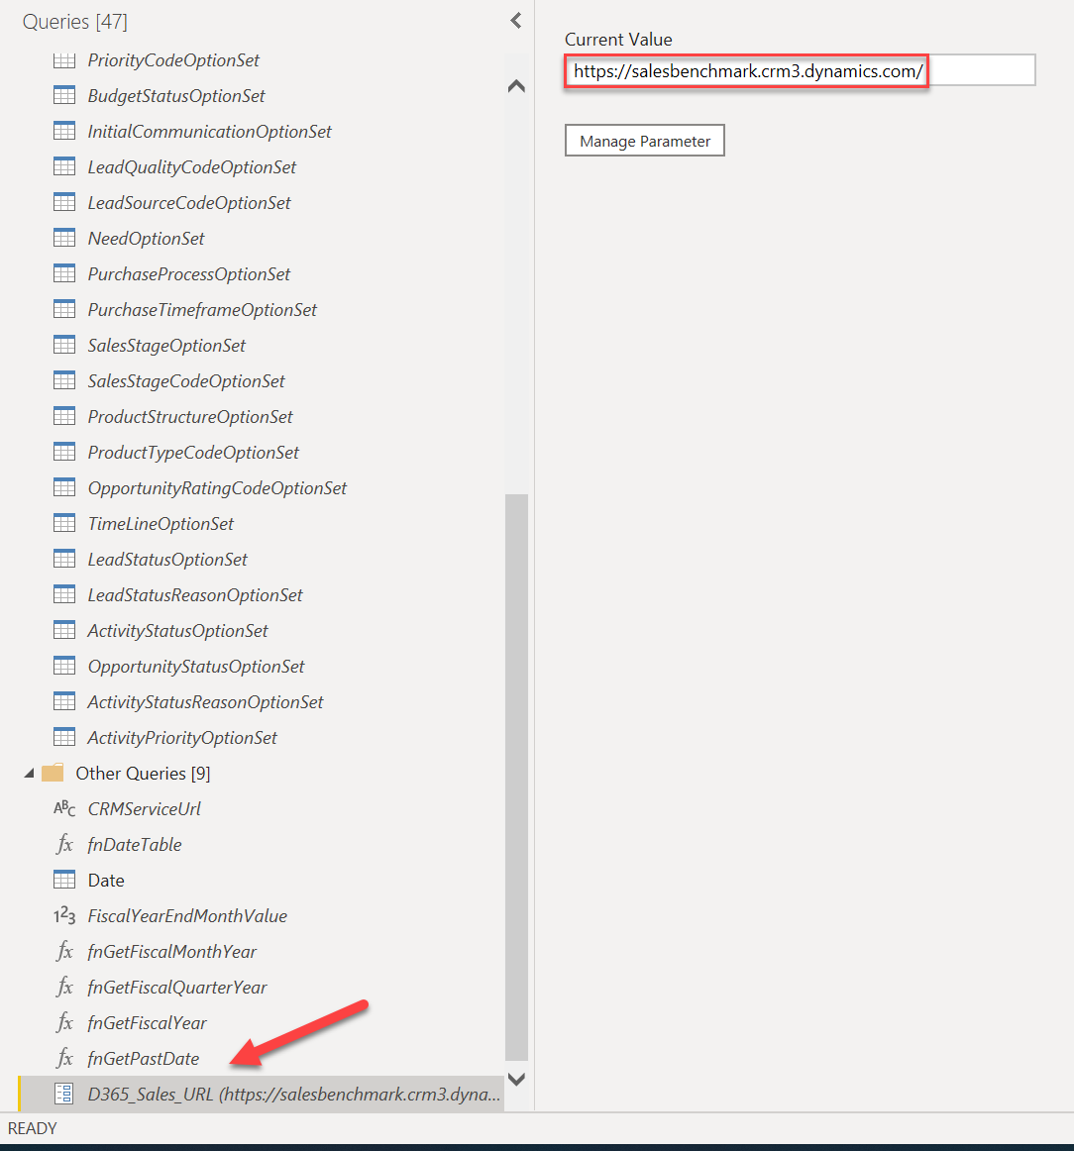The image size is (1074, 1151).
Task: Select the TimeLineOptionSet query
Action: click(161, 523)
